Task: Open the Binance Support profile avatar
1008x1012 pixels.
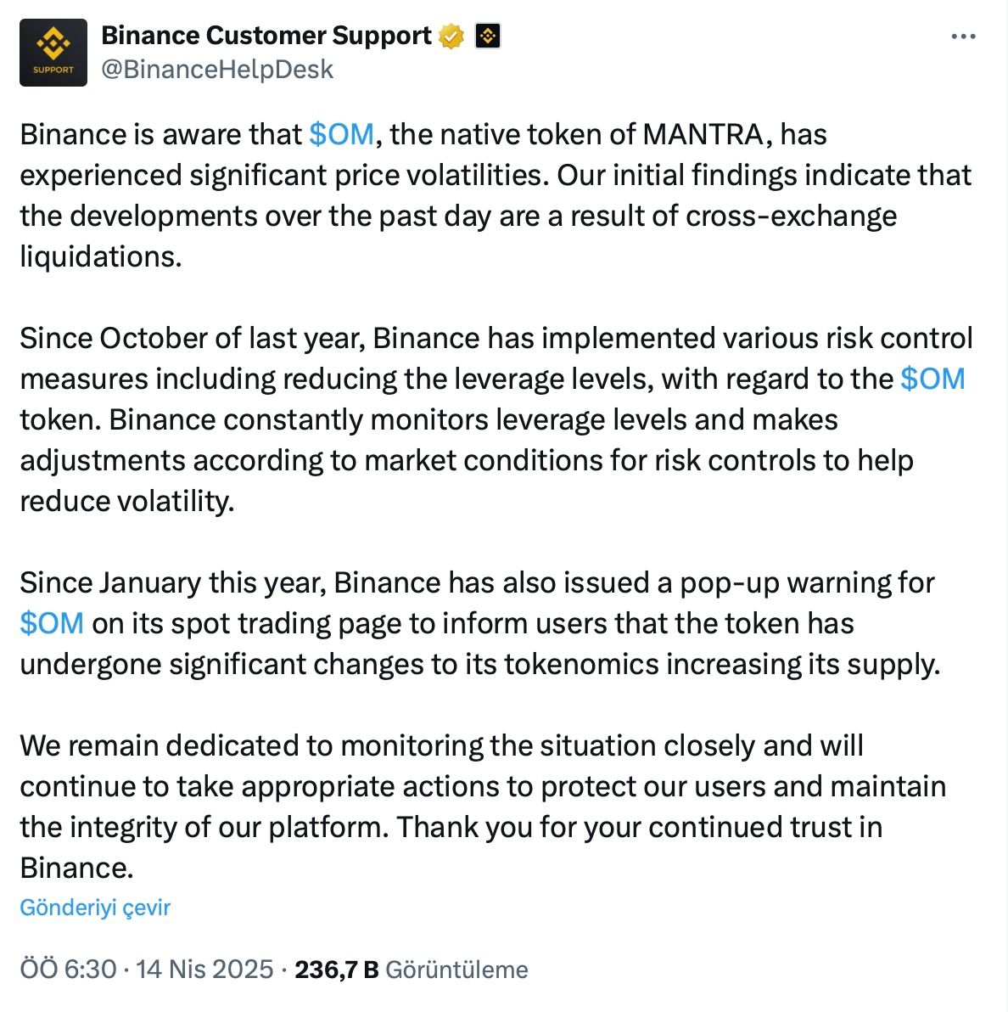Action: pyautogui.click(x=53, y=53)
